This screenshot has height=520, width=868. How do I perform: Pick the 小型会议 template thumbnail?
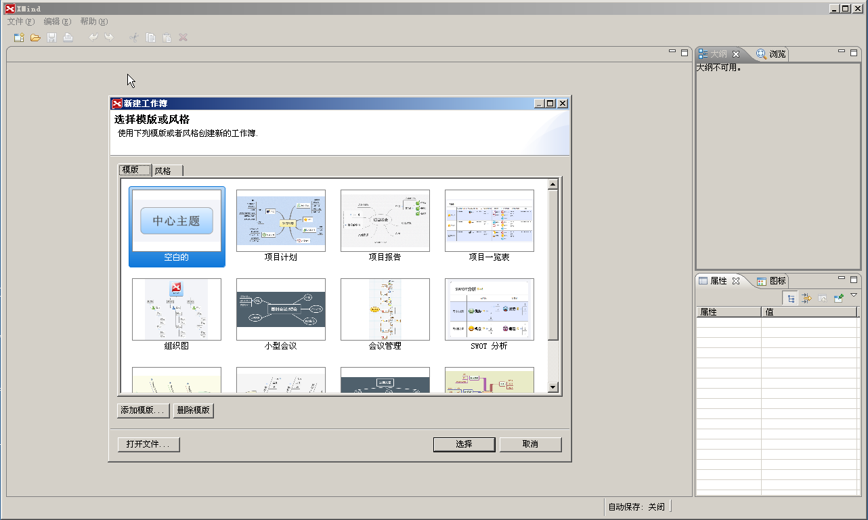[281, 309]
